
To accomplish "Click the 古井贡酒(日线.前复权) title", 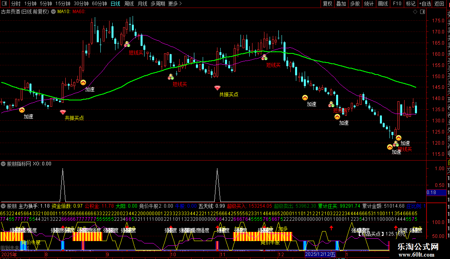I will 25,12.
